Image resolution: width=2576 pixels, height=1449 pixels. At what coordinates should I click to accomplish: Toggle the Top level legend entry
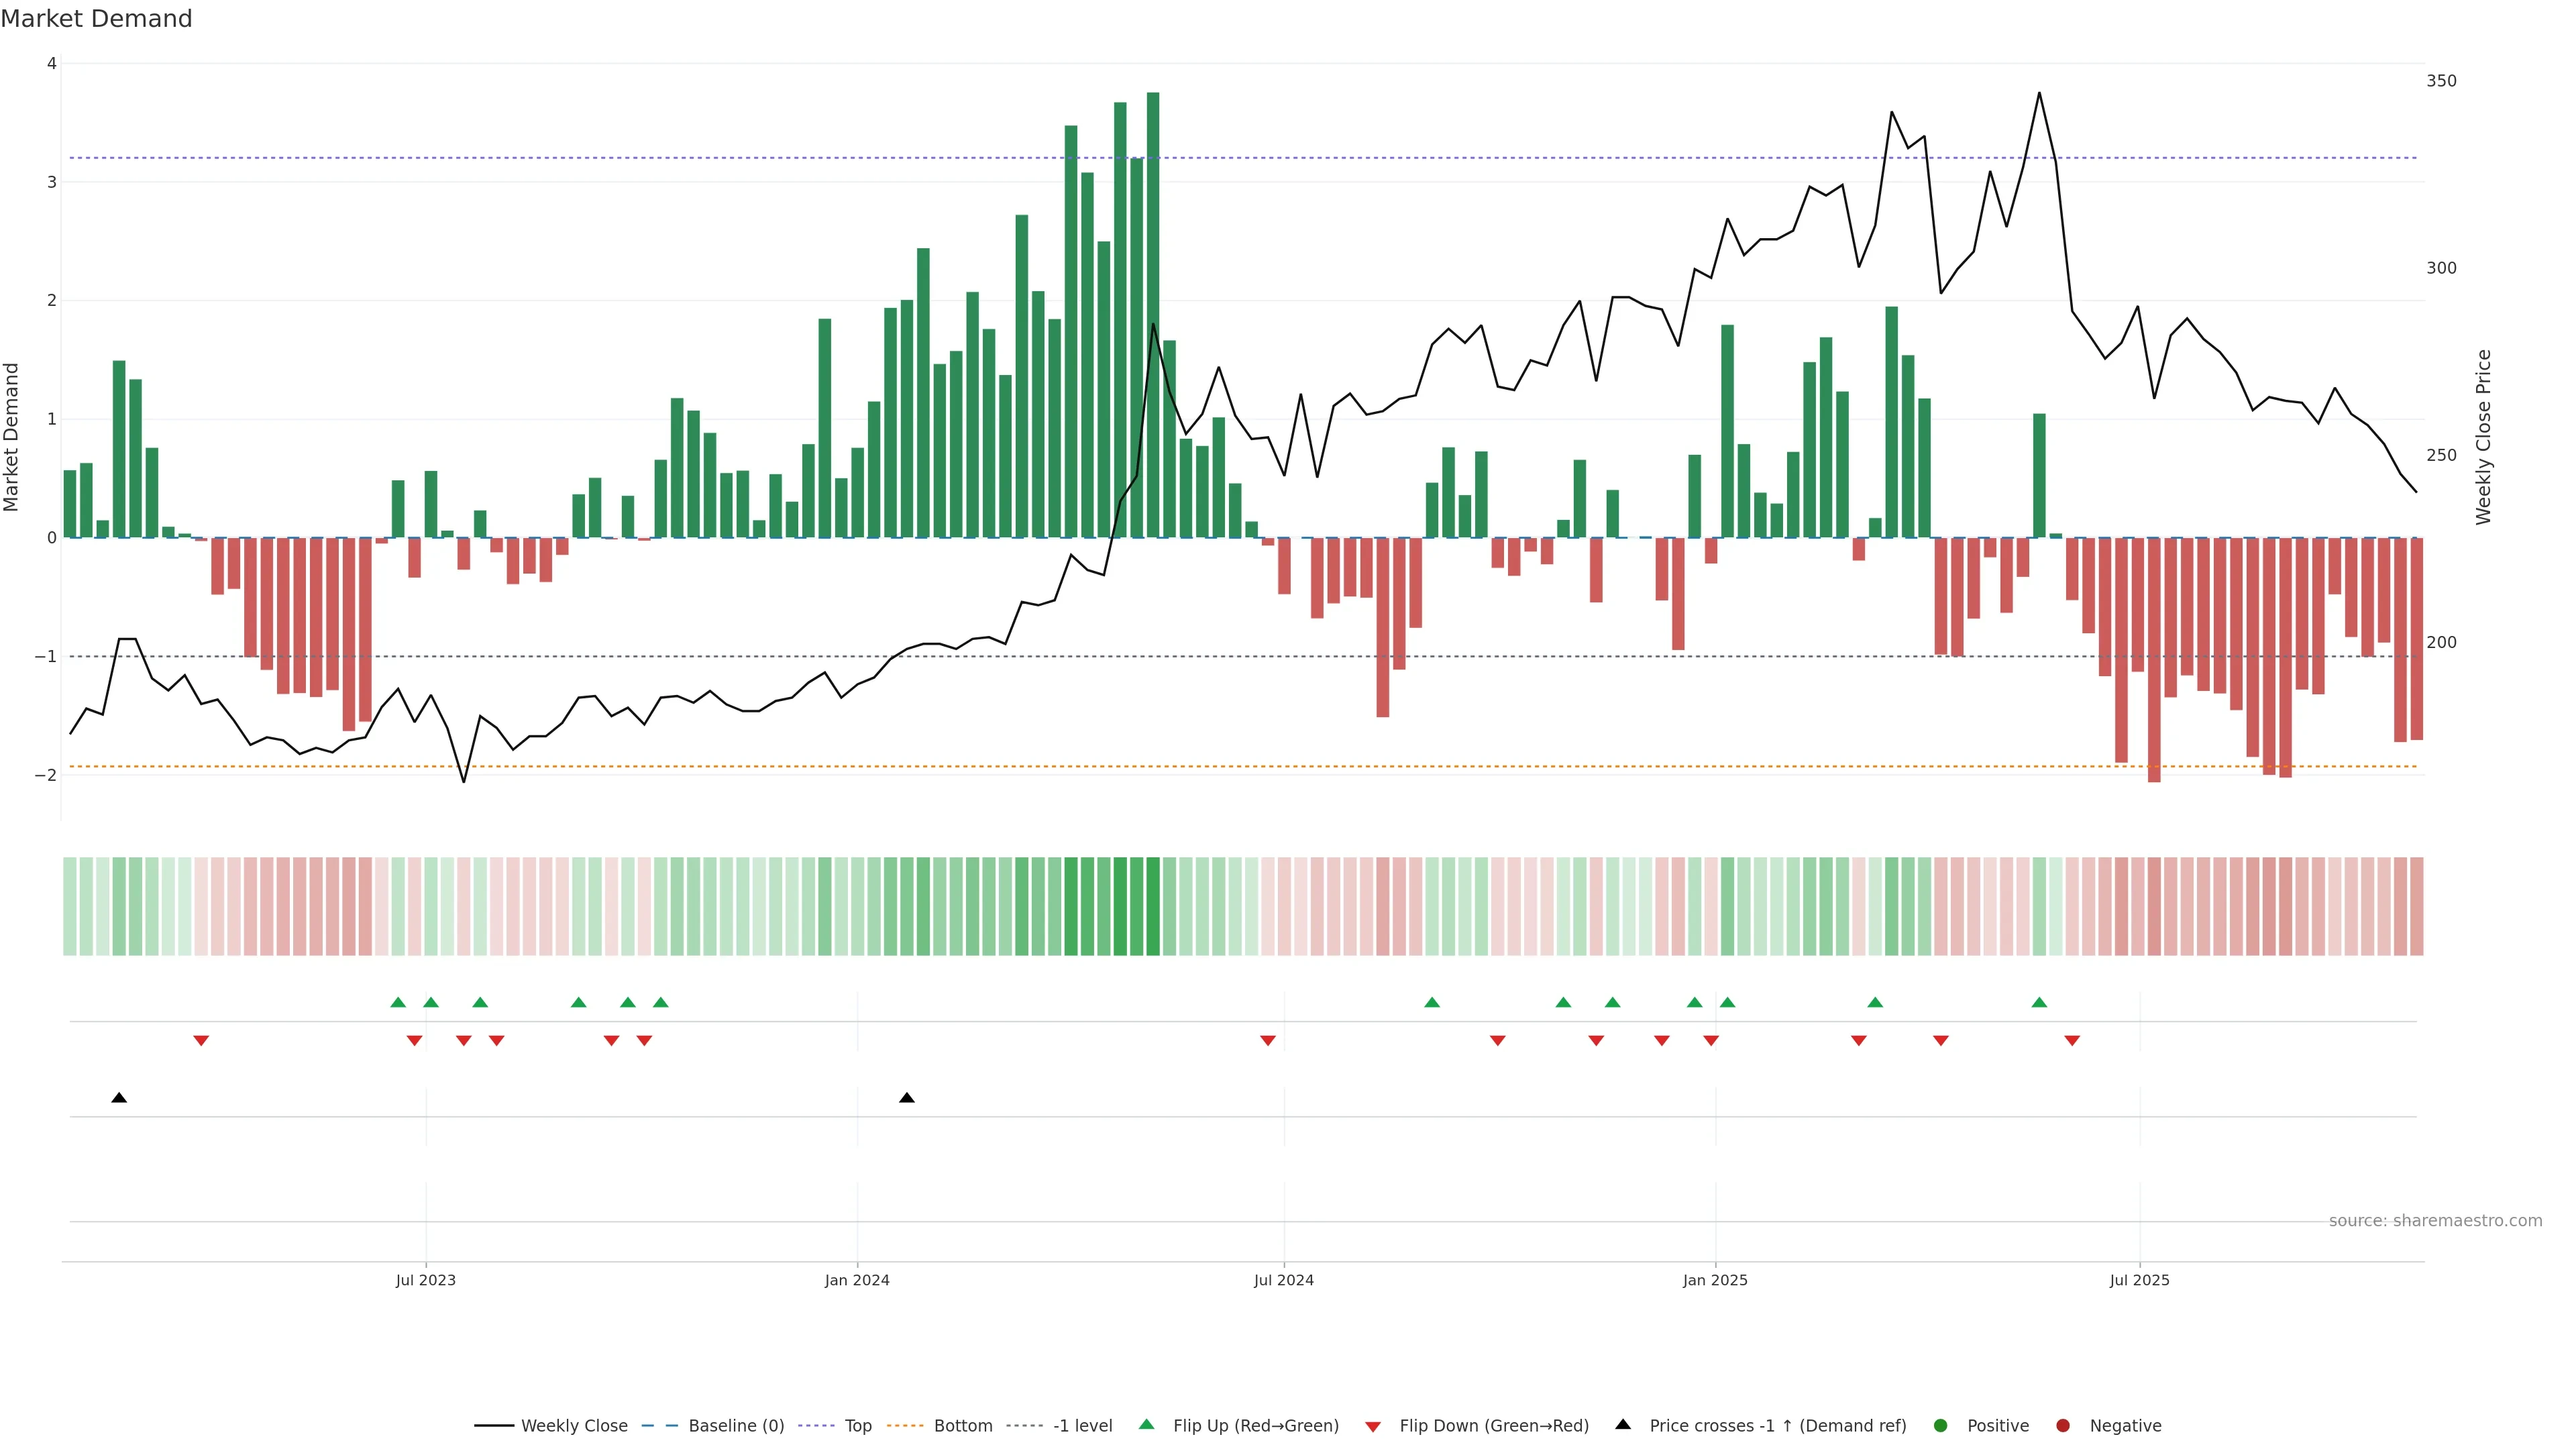click(857, 1426)
